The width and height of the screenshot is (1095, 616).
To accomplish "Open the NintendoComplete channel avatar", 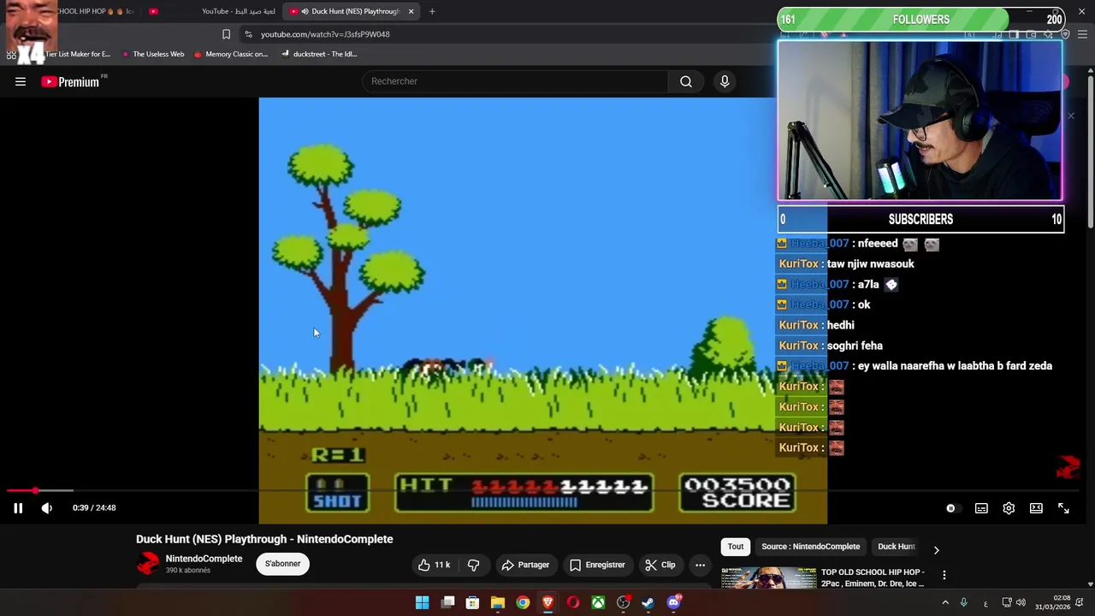I will (148, 564).
